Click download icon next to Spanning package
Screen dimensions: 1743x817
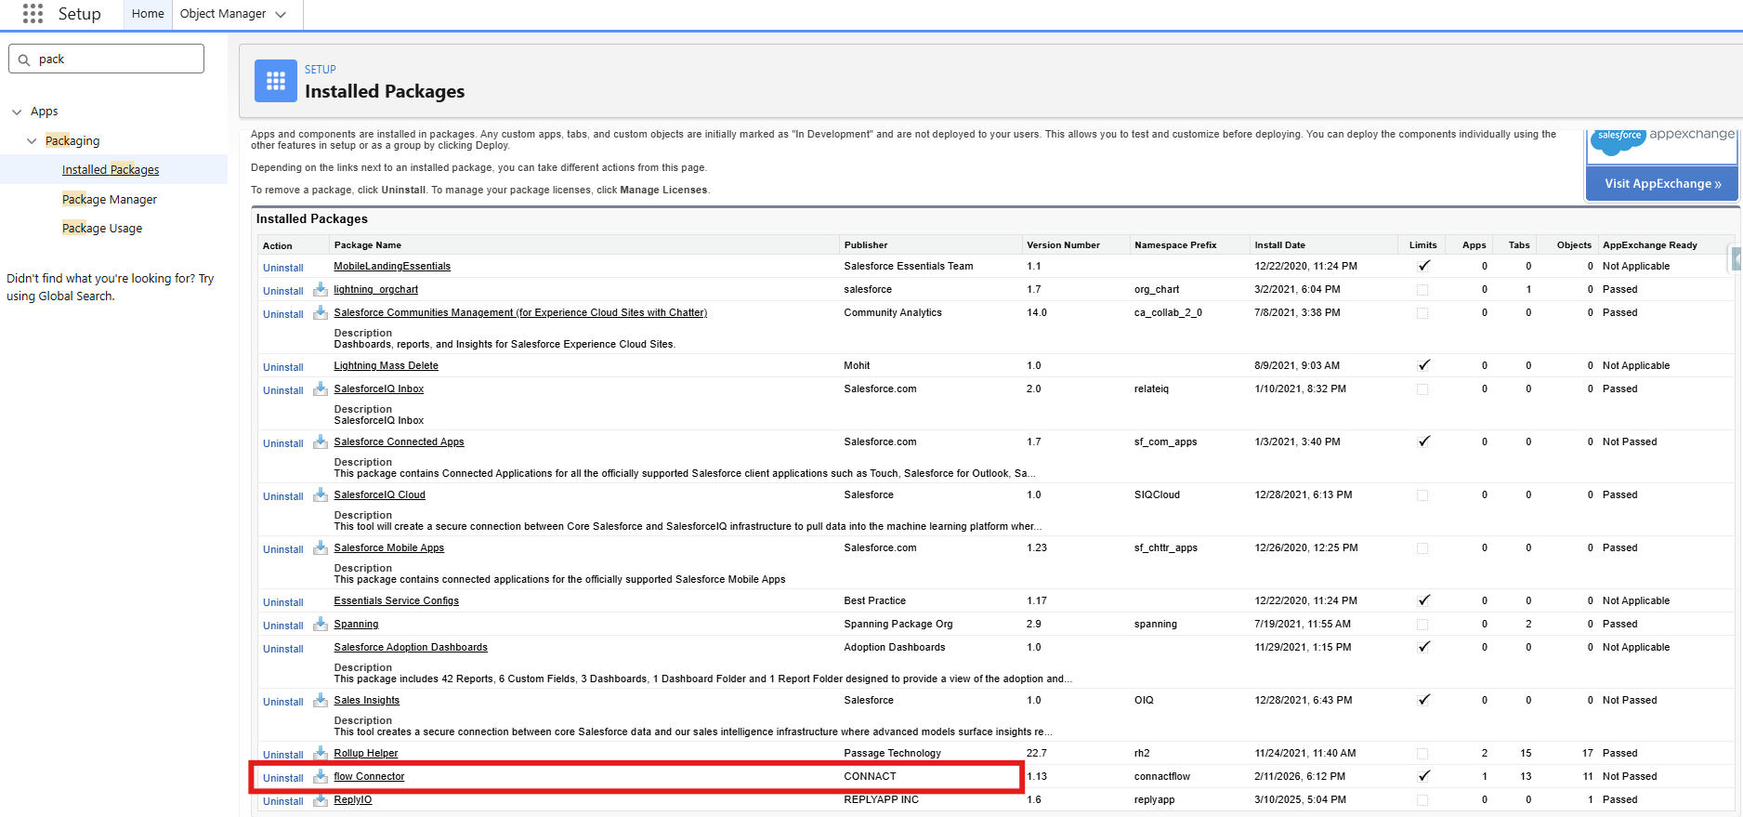[321, 624]
